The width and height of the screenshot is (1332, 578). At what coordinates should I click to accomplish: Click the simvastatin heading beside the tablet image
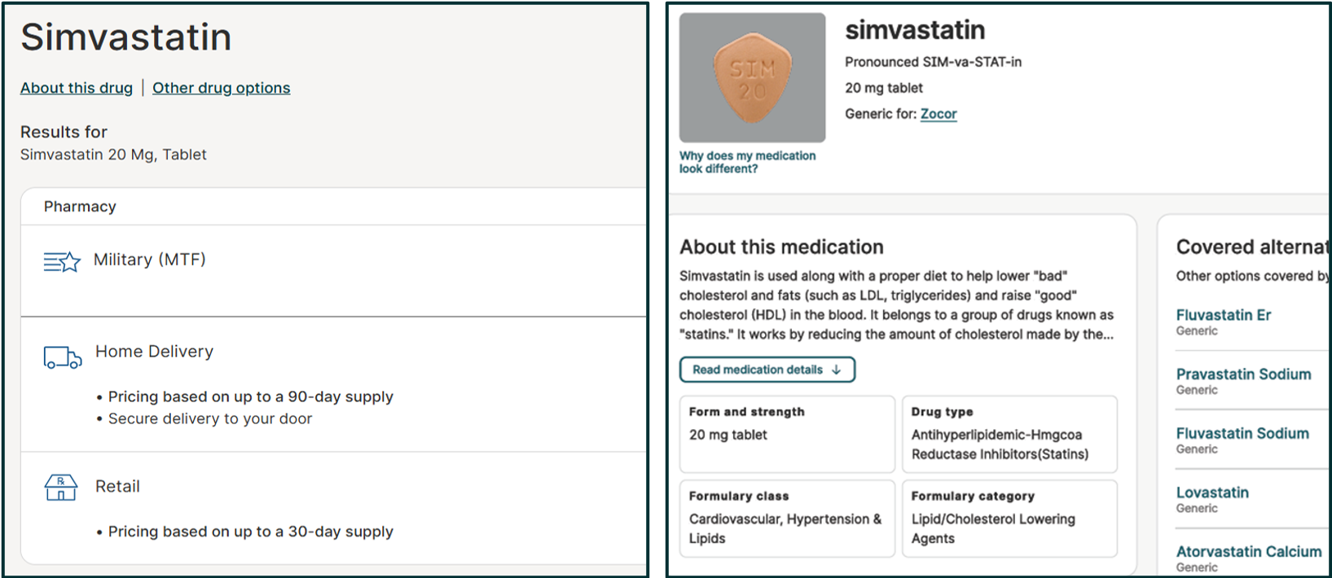pyautogui.click(x=915, y=31)
